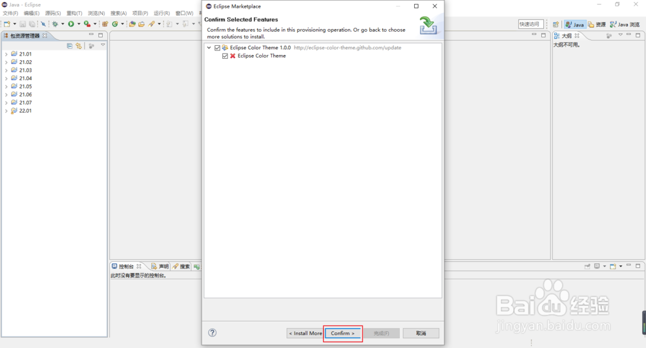The height and width of the screenshot is (348, 646).
Task: Click the Open Perspective icon
Action: (556, 25)
